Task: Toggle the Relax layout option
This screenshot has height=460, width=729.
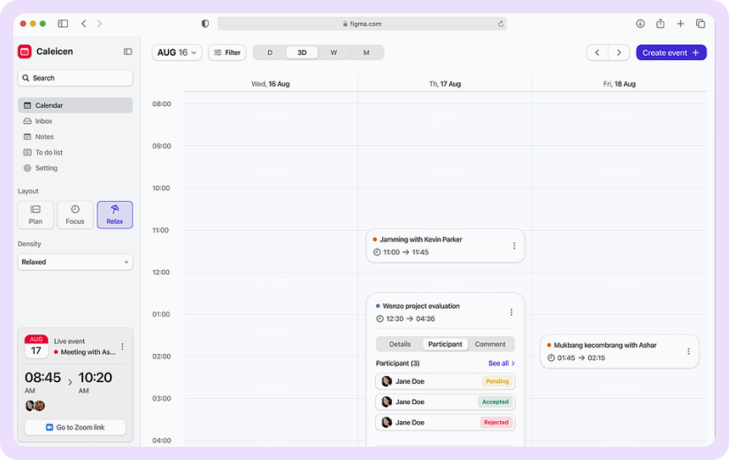Action: click(x=115, y=215)
